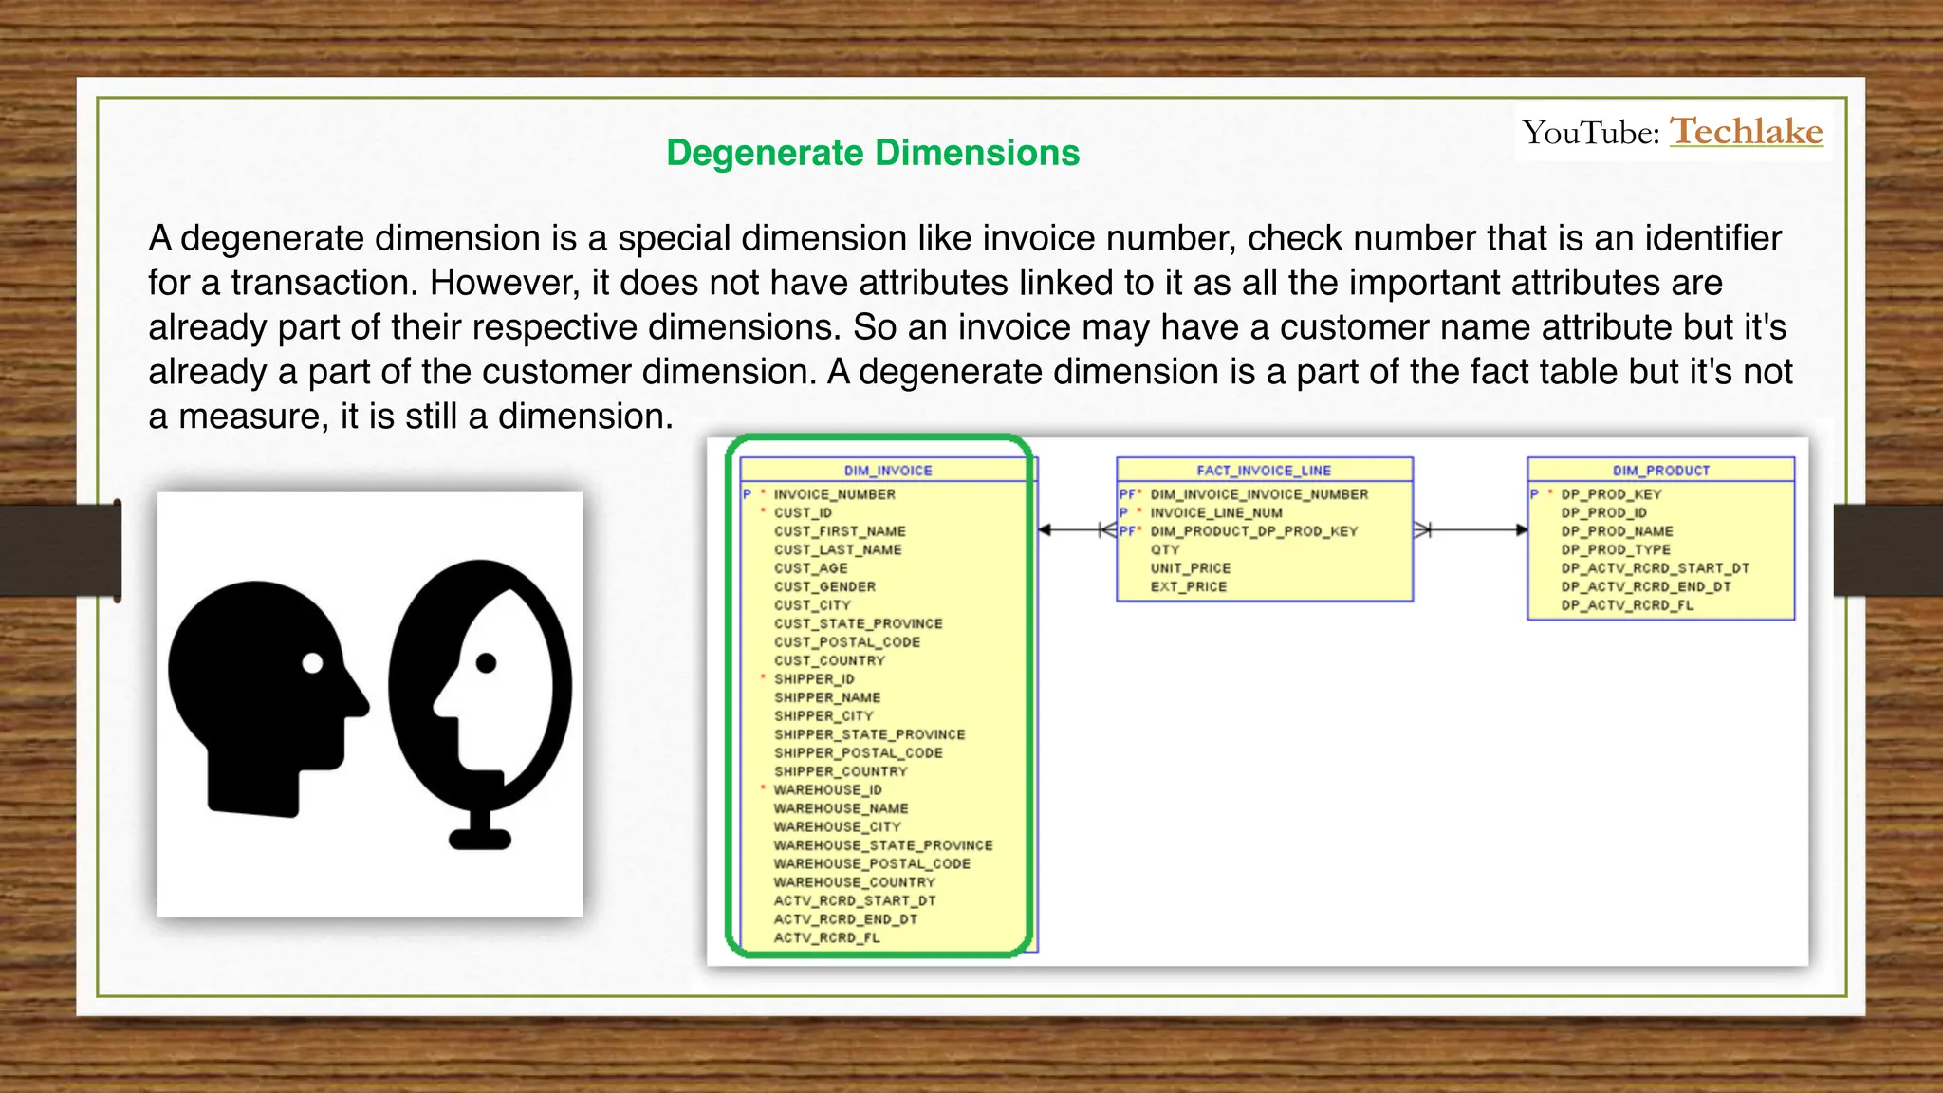This screenshot has height=1093, width=1943.
Task: Select the CUST_FIRST_NAME field
Action: 840,531
